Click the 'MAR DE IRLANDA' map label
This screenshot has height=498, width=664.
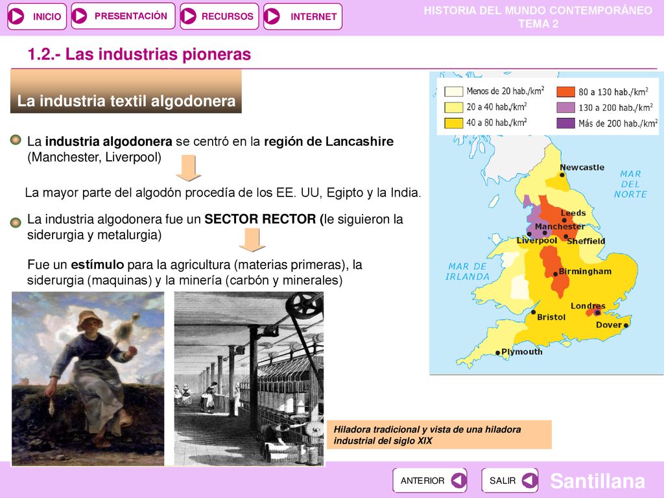click(x=468, y=272)
